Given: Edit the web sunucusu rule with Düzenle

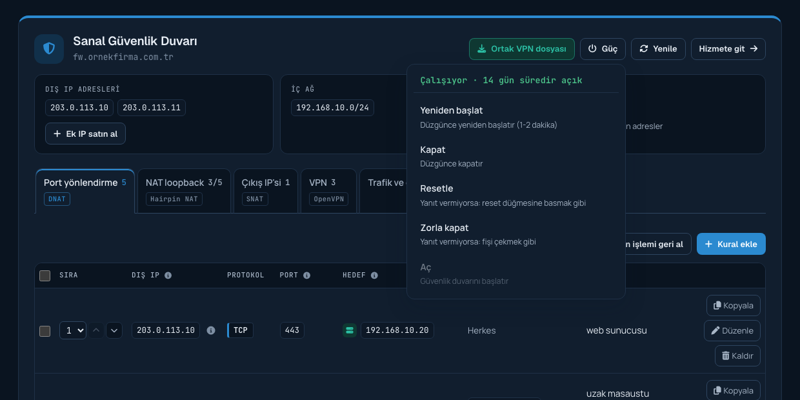Looking at the screenshot, I should (x=732, y=330).
